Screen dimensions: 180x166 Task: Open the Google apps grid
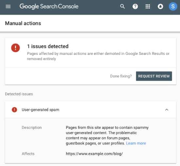tap(148, 7)
